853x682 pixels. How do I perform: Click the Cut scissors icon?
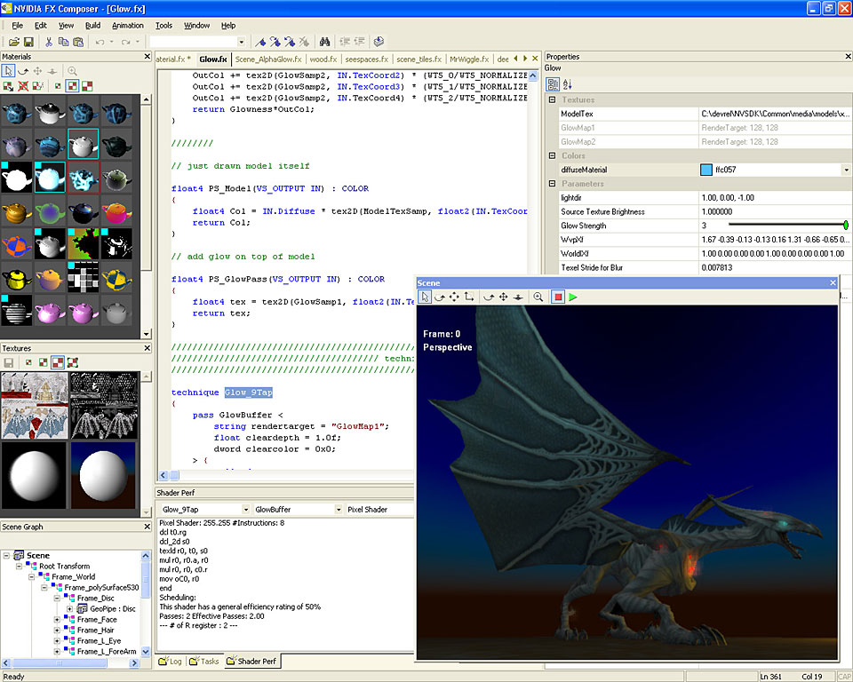pos(49,42)
